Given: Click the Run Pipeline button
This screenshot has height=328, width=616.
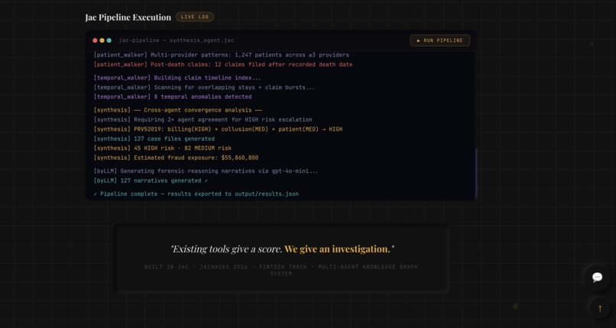Looking at the screenshot, I should [x=440, y=41].
